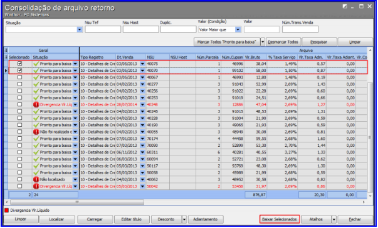Click the red alert icon in NSU 40055 row
Screen dimensions: 378x228
tap(36, 132)
